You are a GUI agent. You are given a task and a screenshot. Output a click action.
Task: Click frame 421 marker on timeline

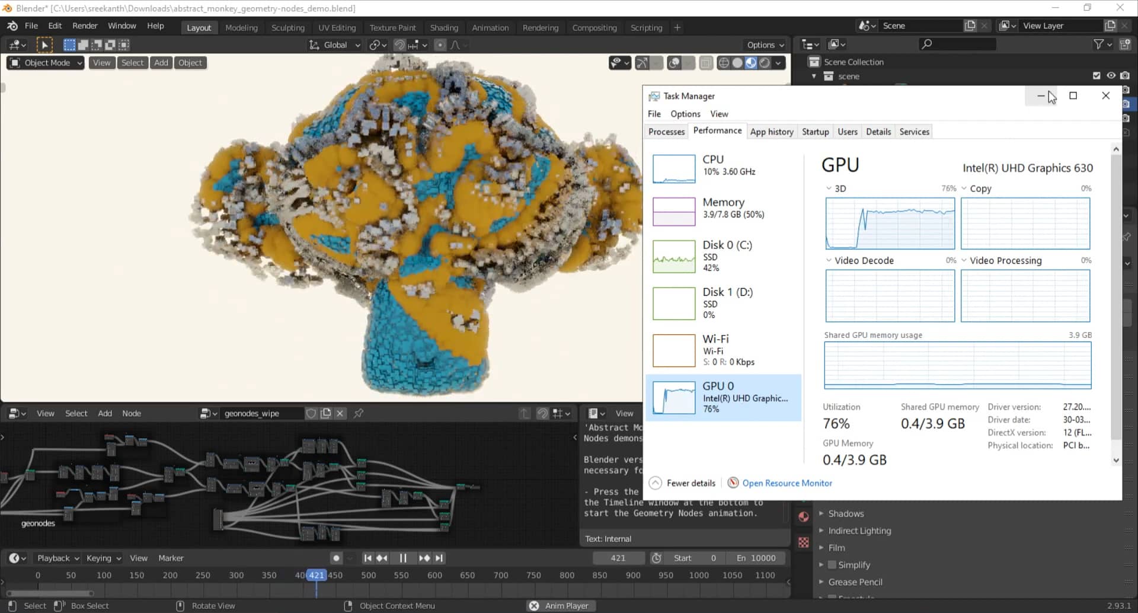[x=317, y=575]
